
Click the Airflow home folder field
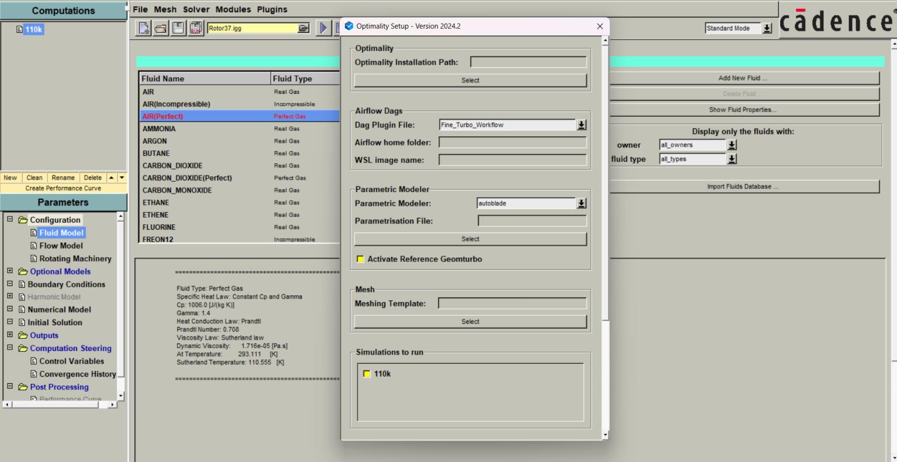pos(513,143)
